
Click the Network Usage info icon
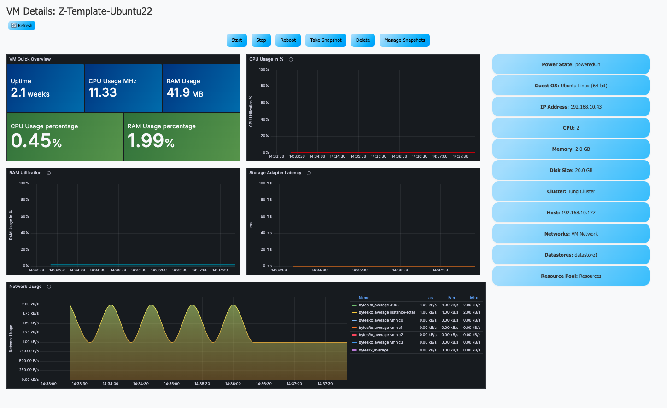[x=49, y=287]
